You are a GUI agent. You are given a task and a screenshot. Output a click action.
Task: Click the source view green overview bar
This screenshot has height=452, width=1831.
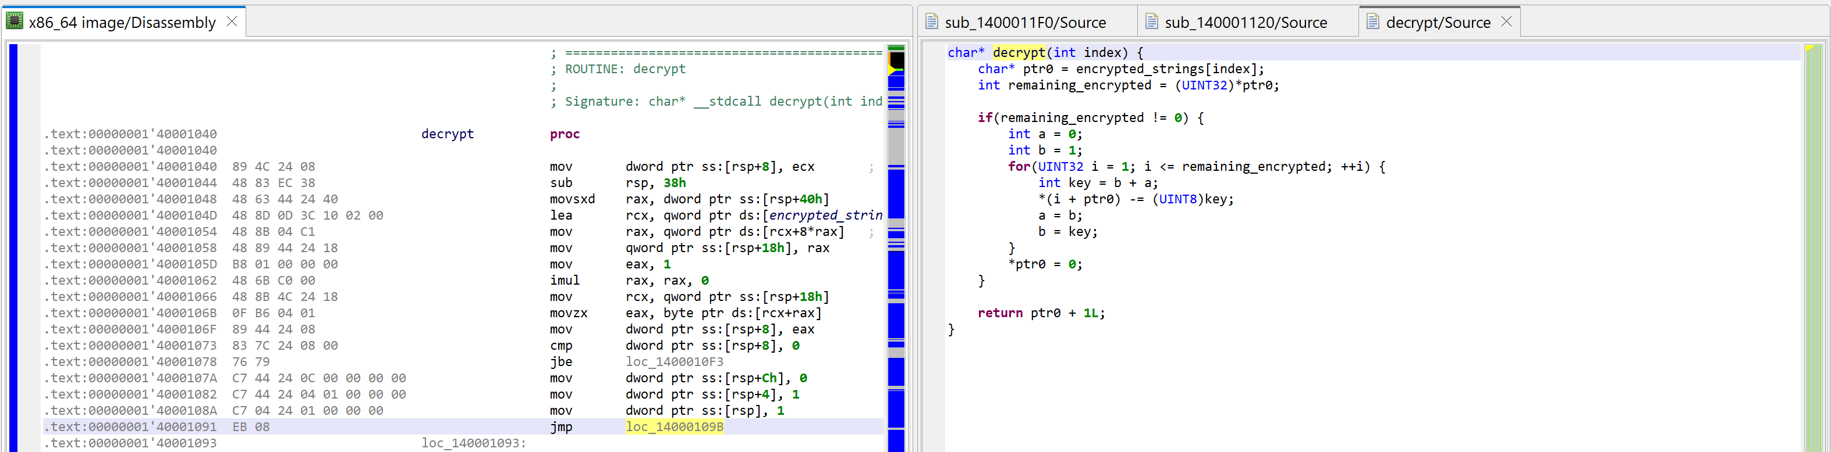1812,248
